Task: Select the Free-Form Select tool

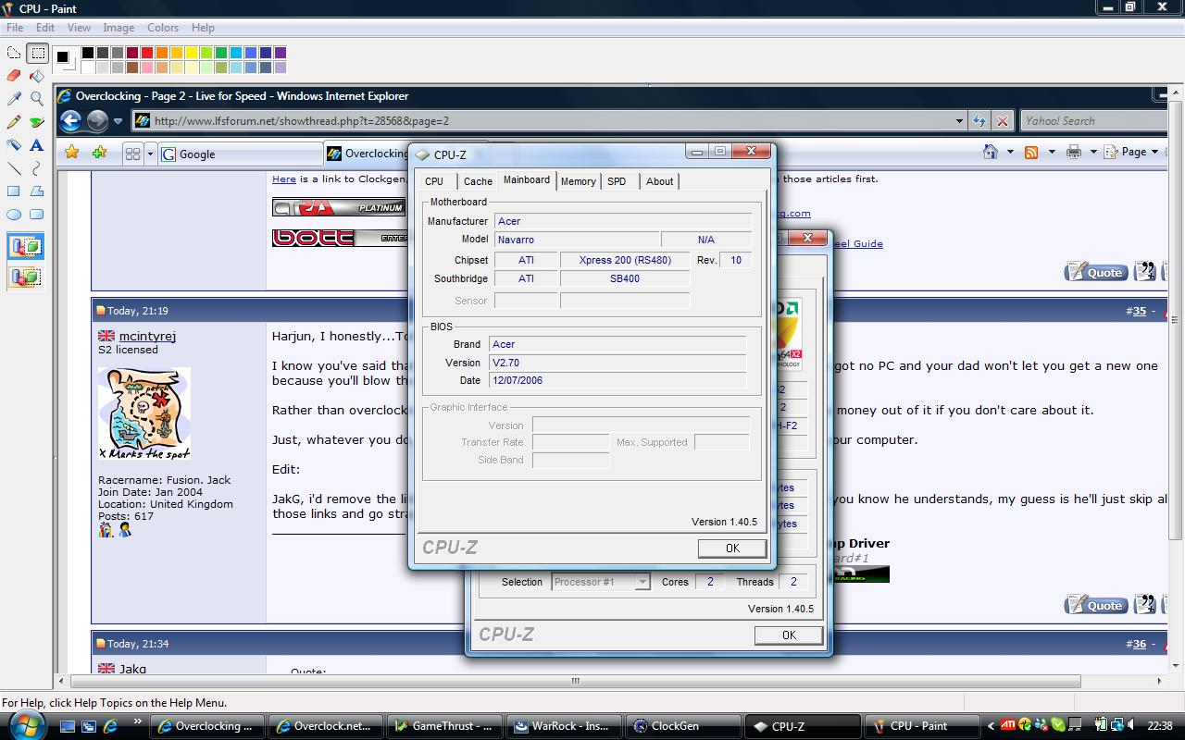Action: pos(14,53)
